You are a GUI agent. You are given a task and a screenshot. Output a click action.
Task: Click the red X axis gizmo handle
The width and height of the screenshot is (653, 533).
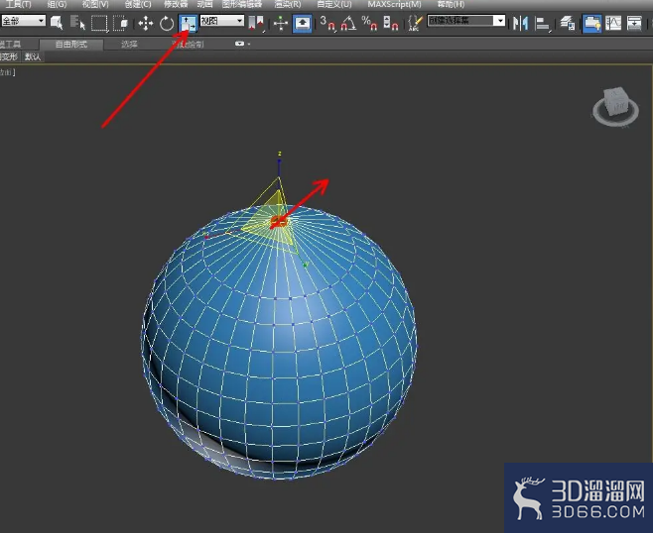[206, 238]
